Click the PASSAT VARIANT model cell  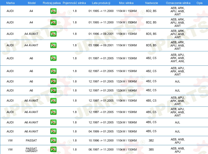(31, 150)
